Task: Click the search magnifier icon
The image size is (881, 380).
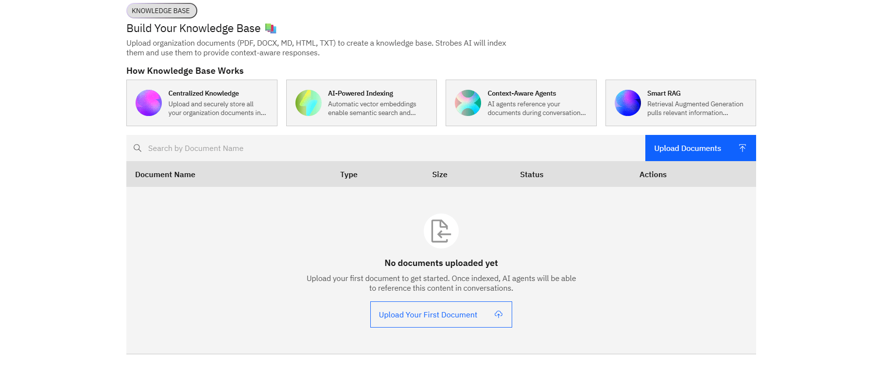Action: [138, 148]
